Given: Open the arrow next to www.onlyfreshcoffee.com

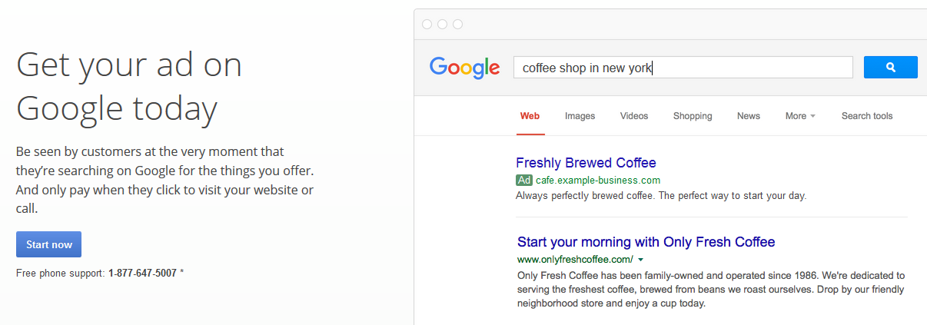Looking at the screenshot, I should tap(641, 260).
